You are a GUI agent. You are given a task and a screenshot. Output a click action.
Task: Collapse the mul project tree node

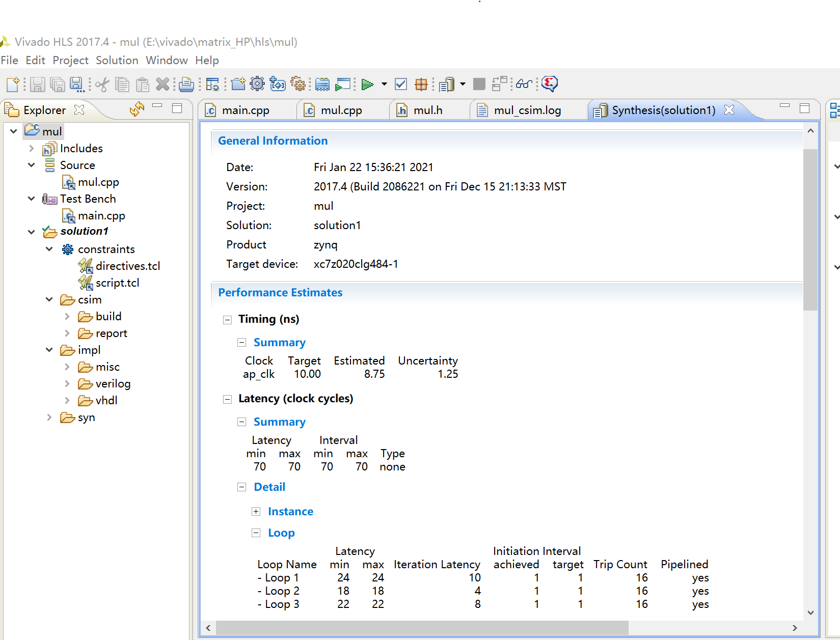[x=14, y=131]
